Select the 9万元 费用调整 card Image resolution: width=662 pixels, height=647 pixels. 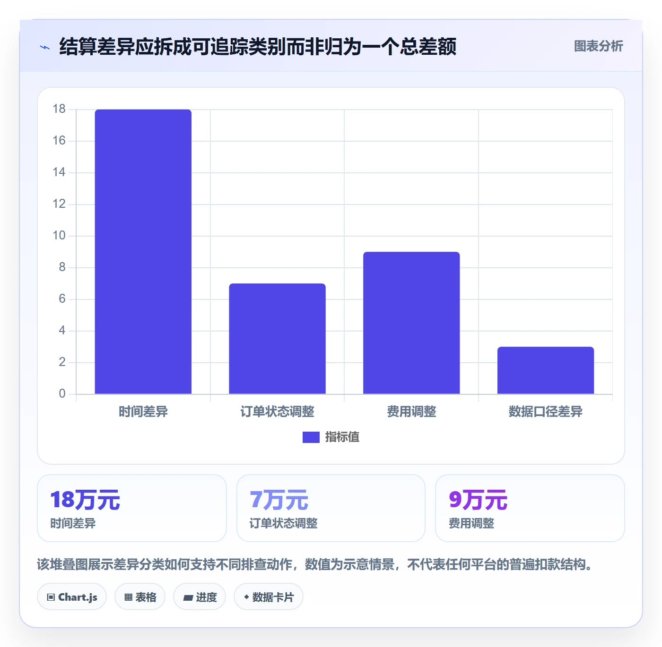click(530, 508)
